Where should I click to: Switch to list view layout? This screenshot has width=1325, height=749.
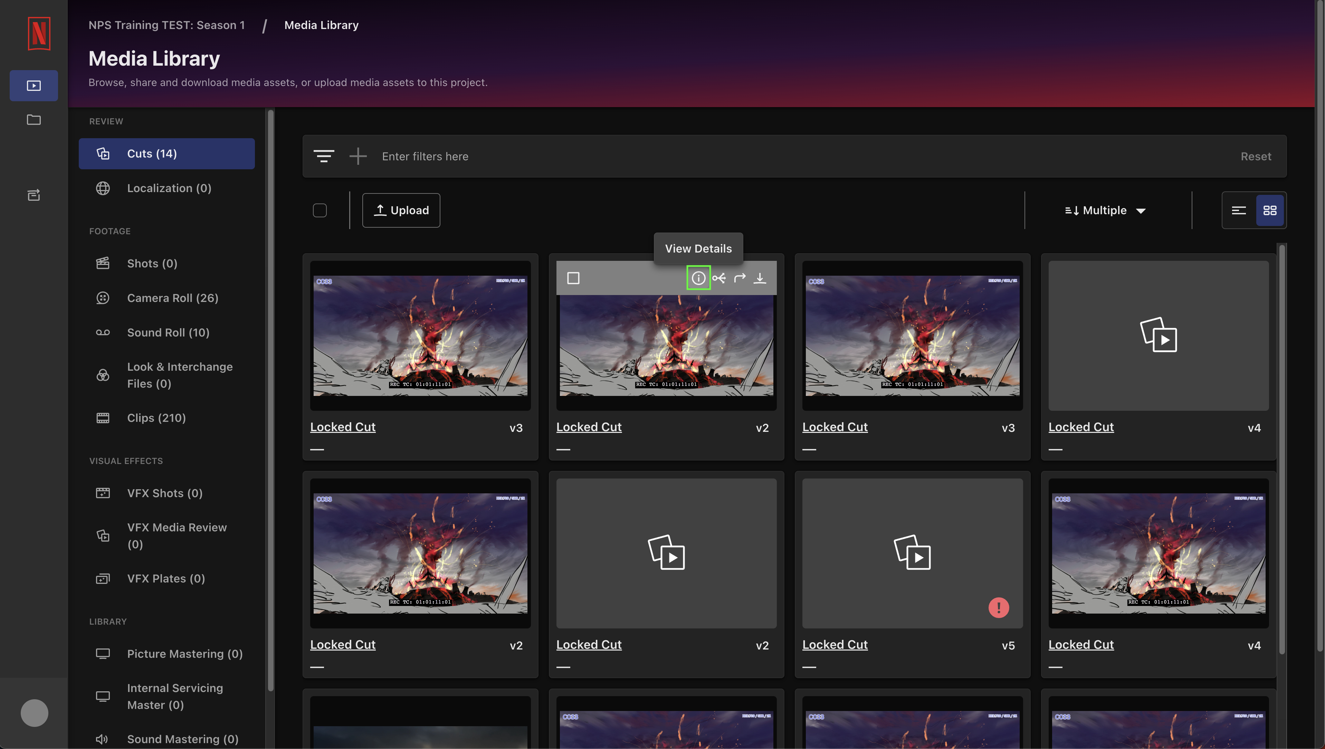[1239, 210]
